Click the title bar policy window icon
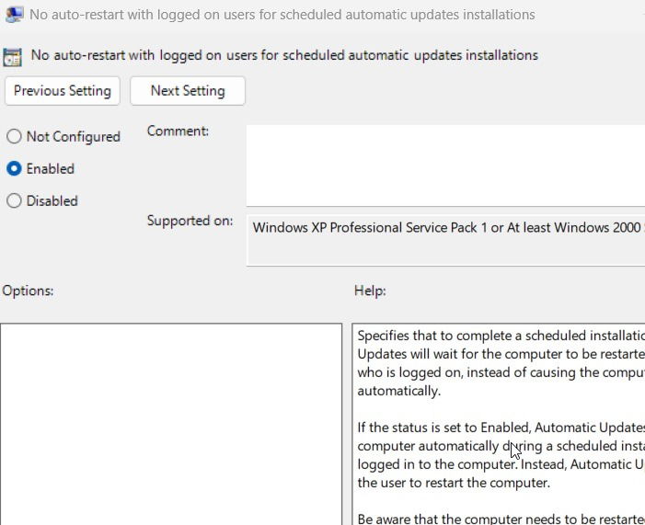This screenshot has width=645, height=525. [x=14, y=15]
